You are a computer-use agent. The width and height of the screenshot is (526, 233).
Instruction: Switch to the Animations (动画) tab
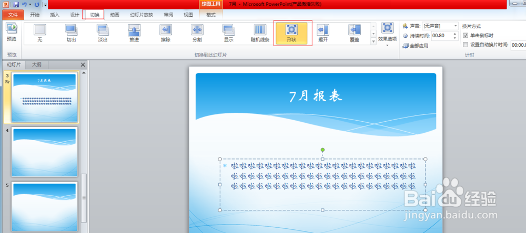click(115, 15)
